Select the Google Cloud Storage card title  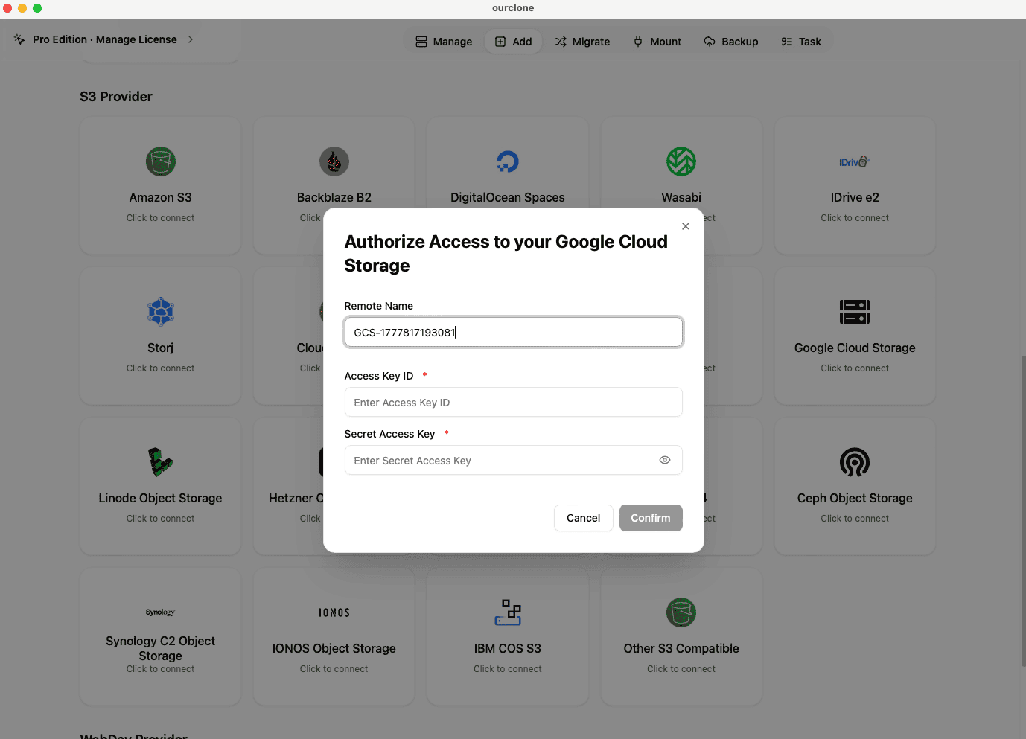(855, 348)
